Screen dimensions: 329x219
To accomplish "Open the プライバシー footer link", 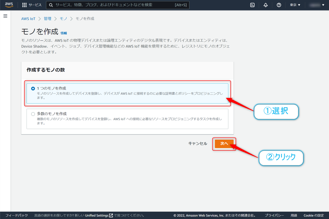I will pos(274,215).
